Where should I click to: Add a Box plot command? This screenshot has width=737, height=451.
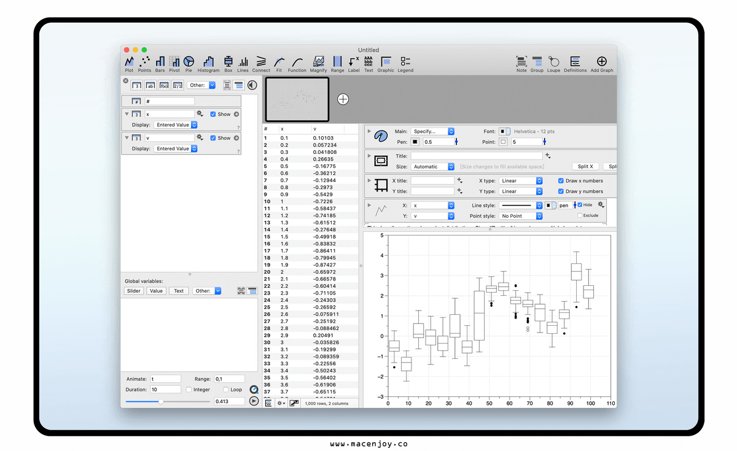pos(228,63)
